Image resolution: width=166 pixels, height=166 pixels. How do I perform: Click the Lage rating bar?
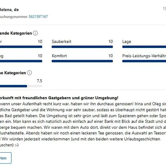click(x=144, y=47)
